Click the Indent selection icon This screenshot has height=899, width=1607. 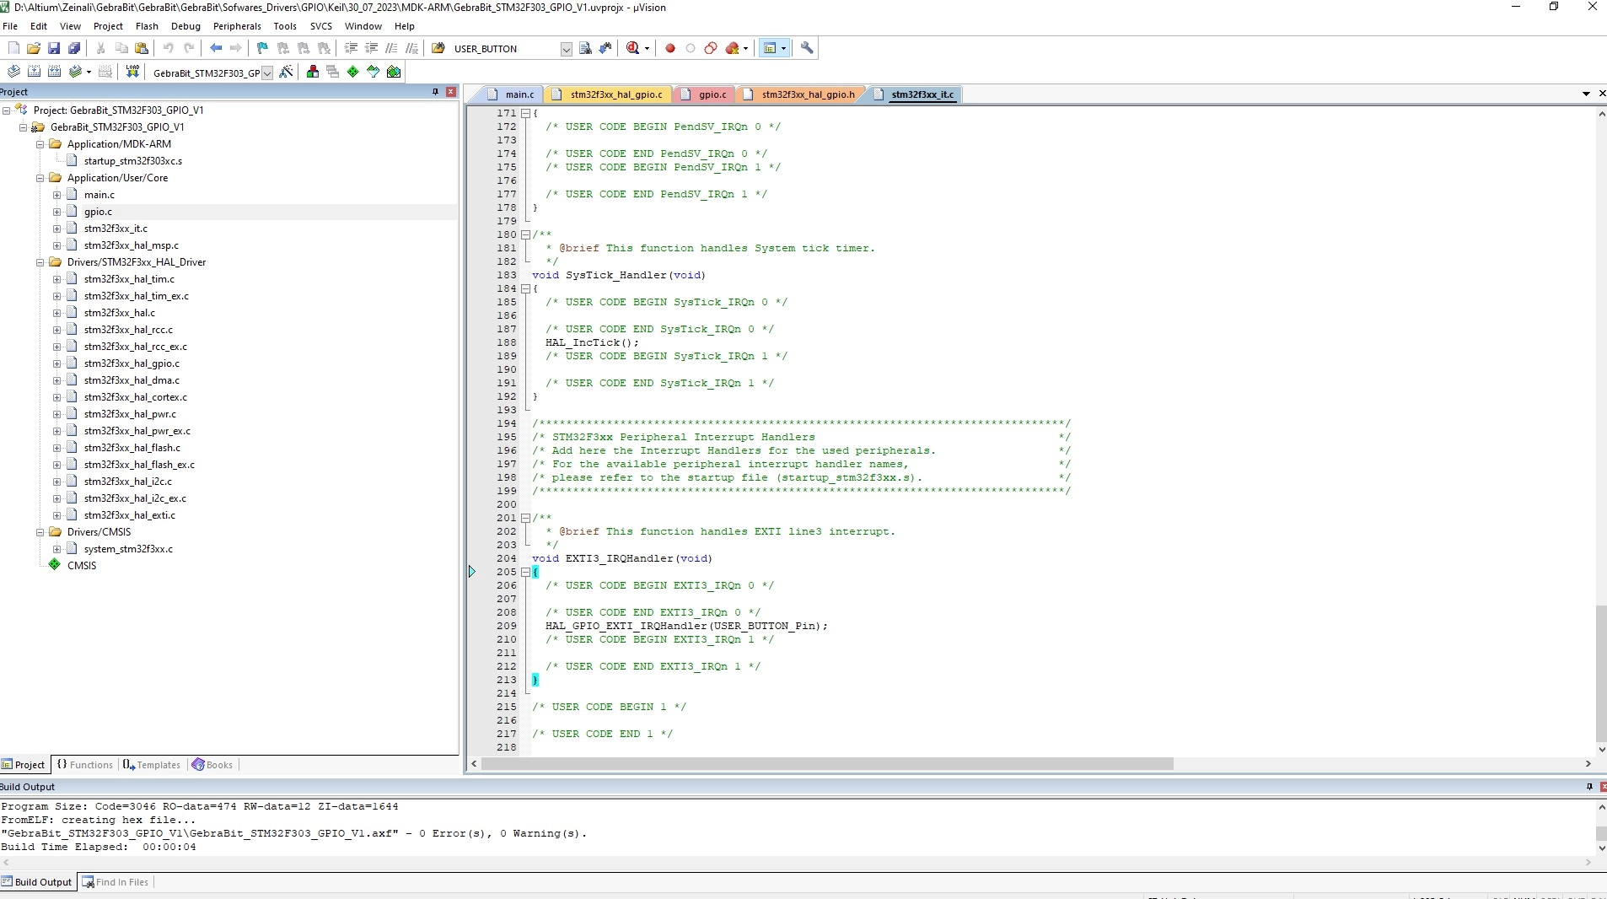click(351, 48)
